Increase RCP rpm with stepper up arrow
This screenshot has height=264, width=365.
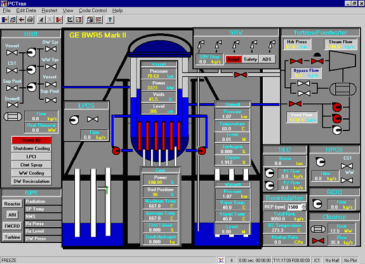coord(303,205)
